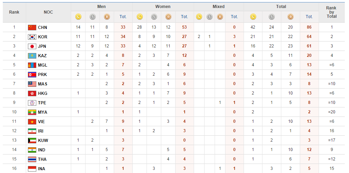349x173 pixels.
Task: Click the Women silver medal icon
Action: pyautogui.click(x=154, y=16)
